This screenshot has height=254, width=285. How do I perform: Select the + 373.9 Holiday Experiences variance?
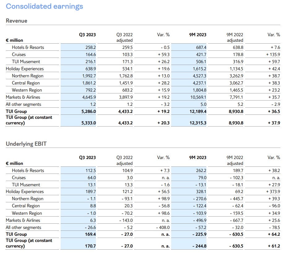click(272, 192)
